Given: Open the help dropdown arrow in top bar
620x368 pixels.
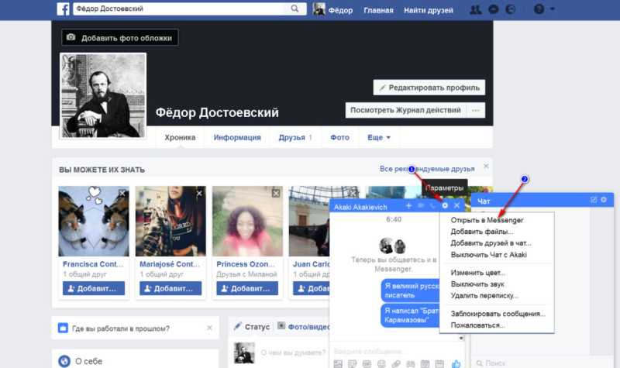Looking at the screenshot, I should [x=552, y=9].
